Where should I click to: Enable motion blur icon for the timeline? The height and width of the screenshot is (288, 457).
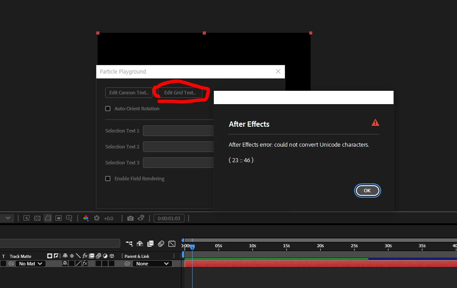pos(161,244)
